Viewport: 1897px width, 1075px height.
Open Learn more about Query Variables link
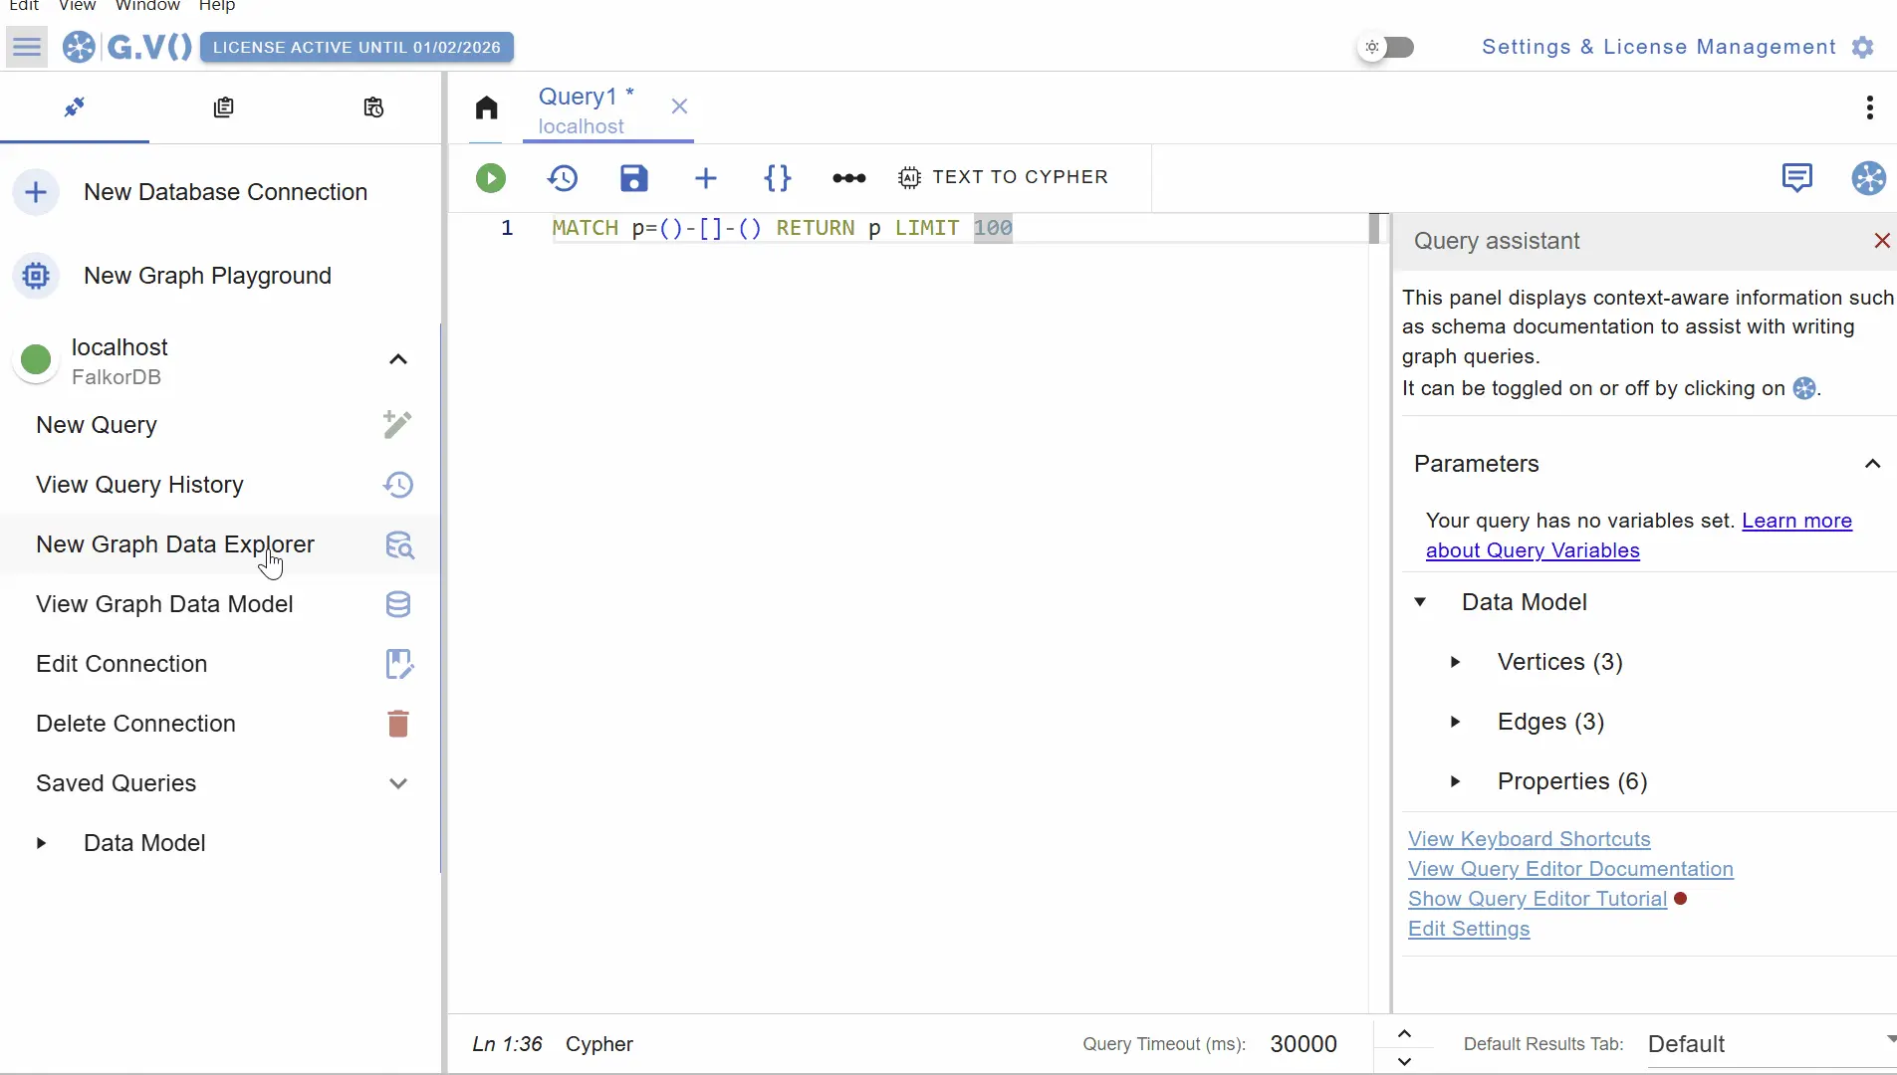tap(1639, 536)
